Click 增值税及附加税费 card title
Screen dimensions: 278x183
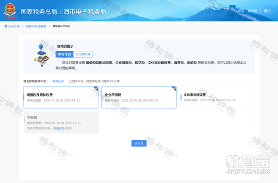[40, 95]
